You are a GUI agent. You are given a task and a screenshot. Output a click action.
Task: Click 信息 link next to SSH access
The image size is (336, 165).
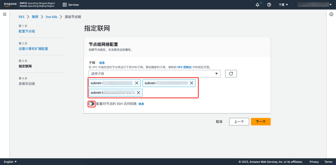[141, 104]
